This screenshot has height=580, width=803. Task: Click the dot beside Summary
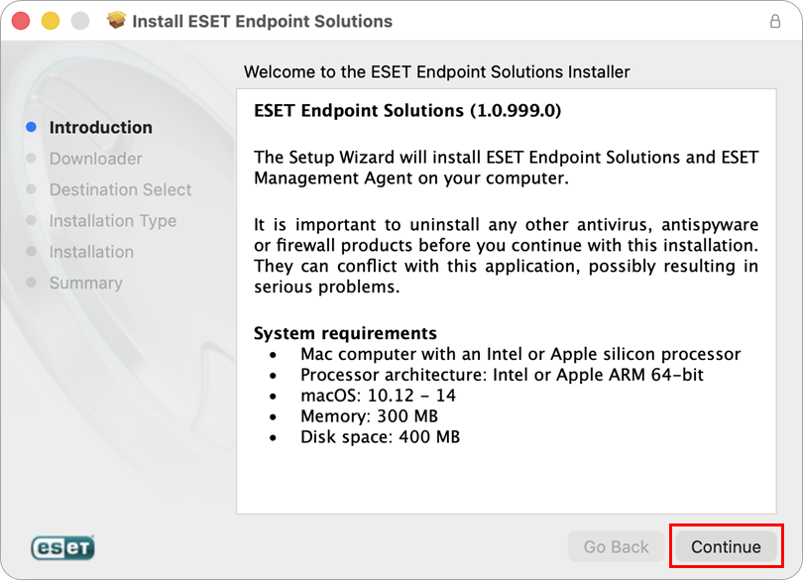[31, 283]
